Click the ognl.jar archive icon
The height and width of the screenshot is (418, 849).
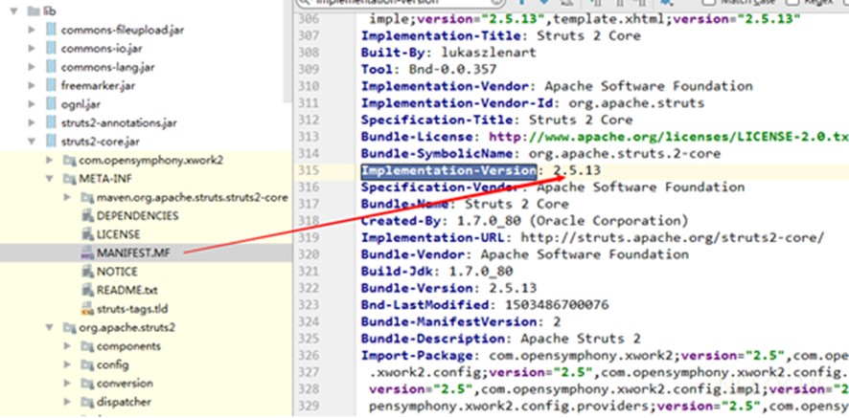tap(51, 104)
